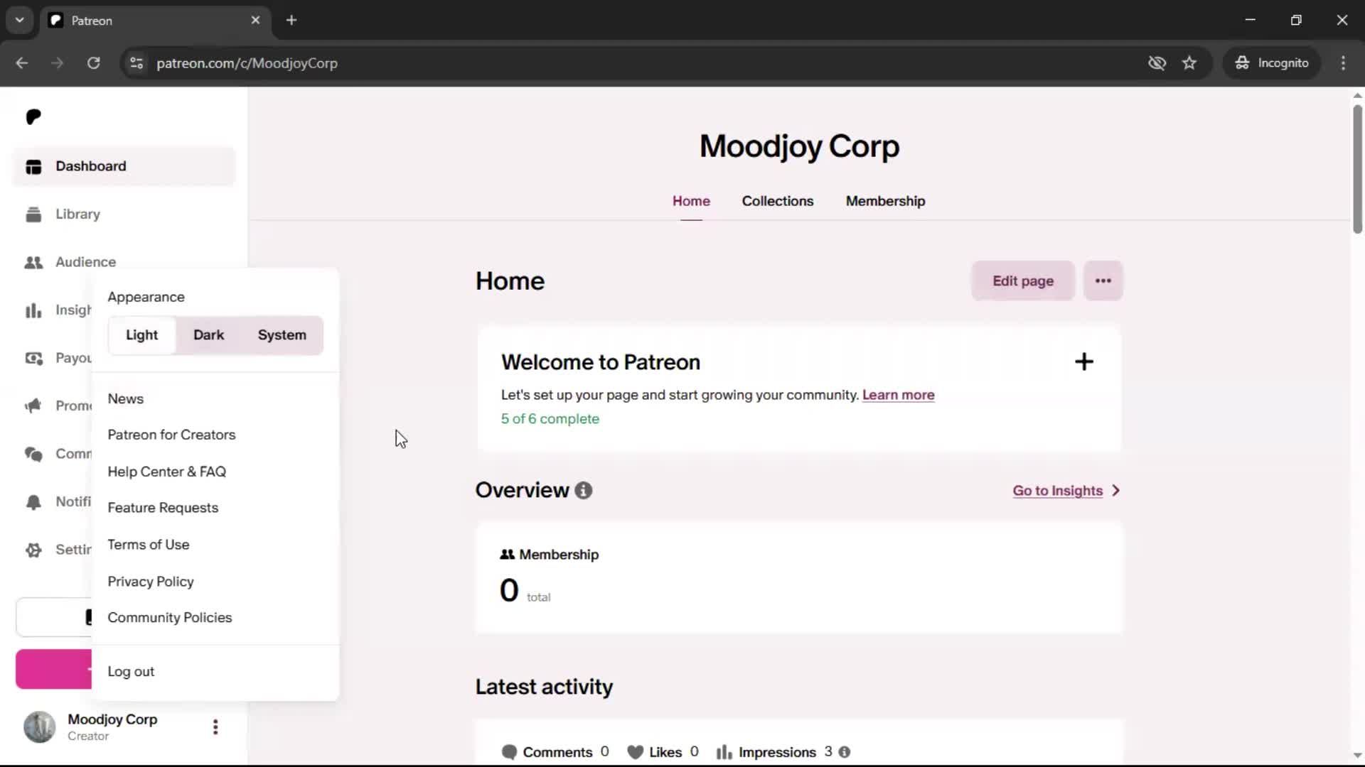The width and height of the screenshot is (1365, 767).
Task: Click the third-party cookies blocked eye icon
Action: 1157,63
